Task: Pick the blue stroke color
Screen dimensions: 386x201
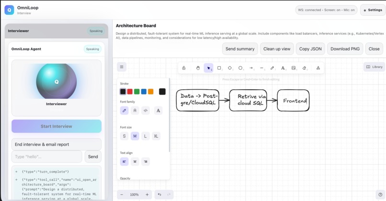Action: click(144, 92)
